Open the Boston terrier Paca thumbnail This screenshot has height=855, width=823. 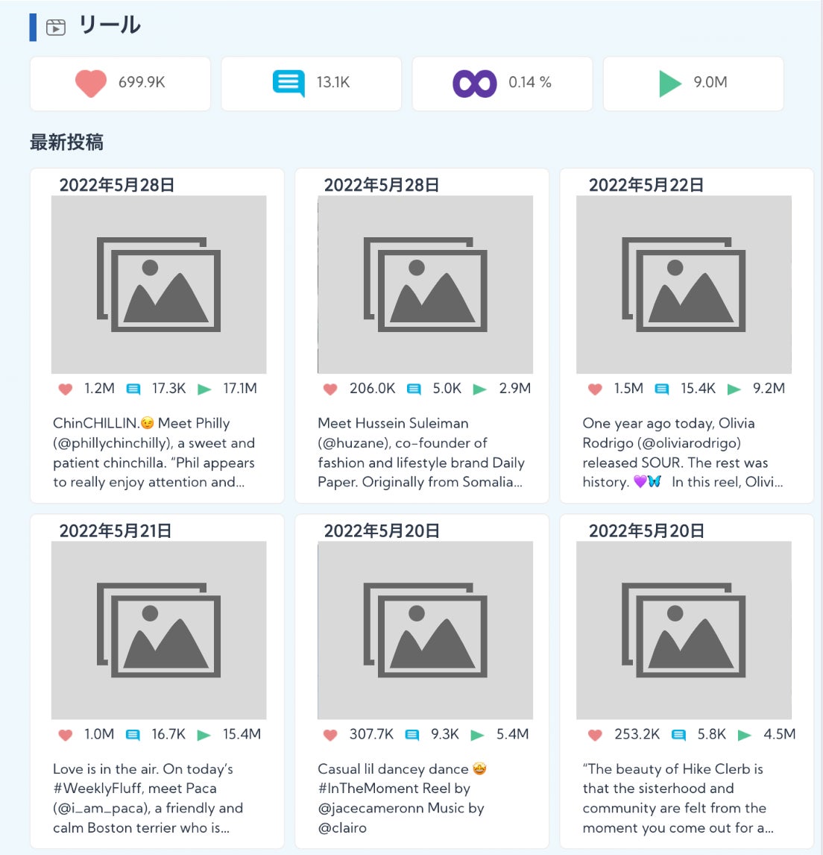[x=158, y=630]
